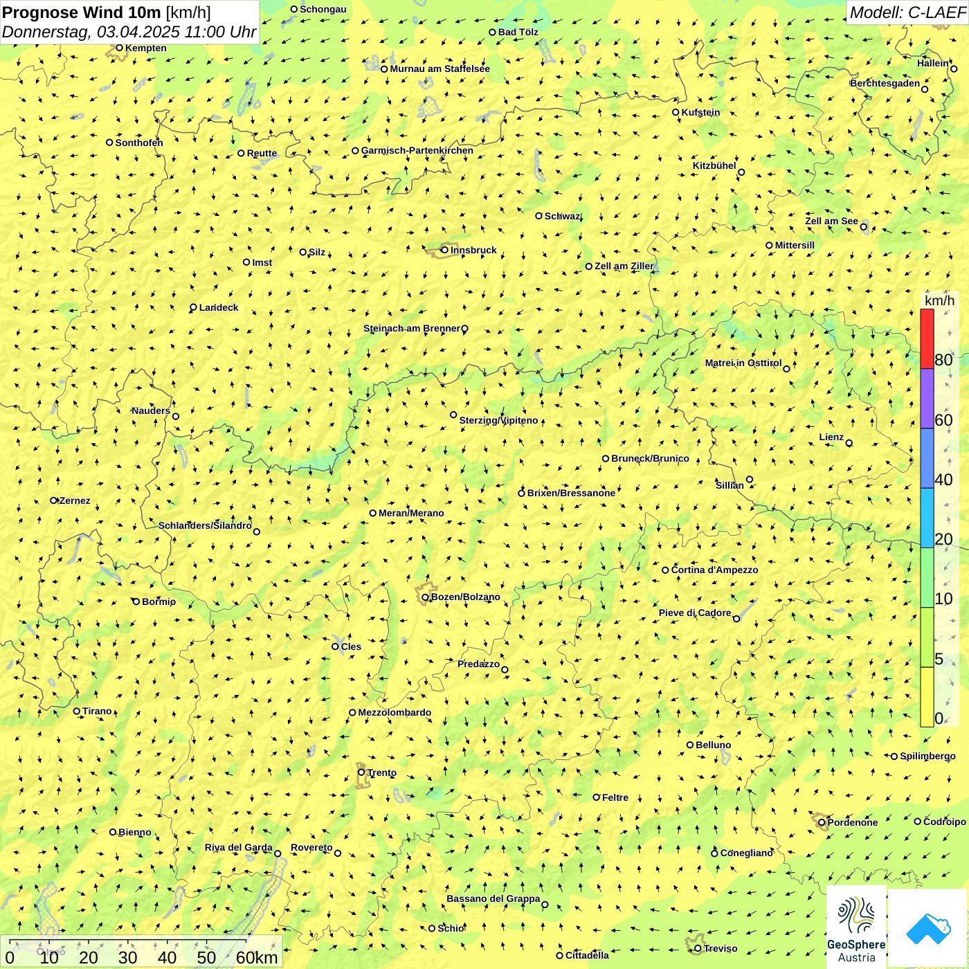Click the Sillian town label
Screen dimensions: 969x969
(730, 485)
